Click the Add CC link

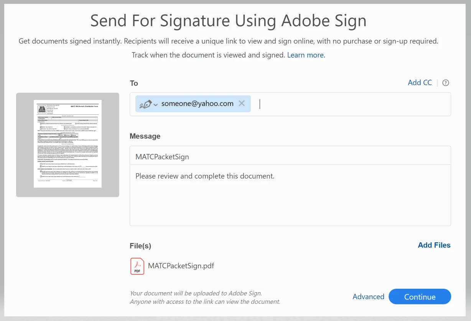pos(420,83)
